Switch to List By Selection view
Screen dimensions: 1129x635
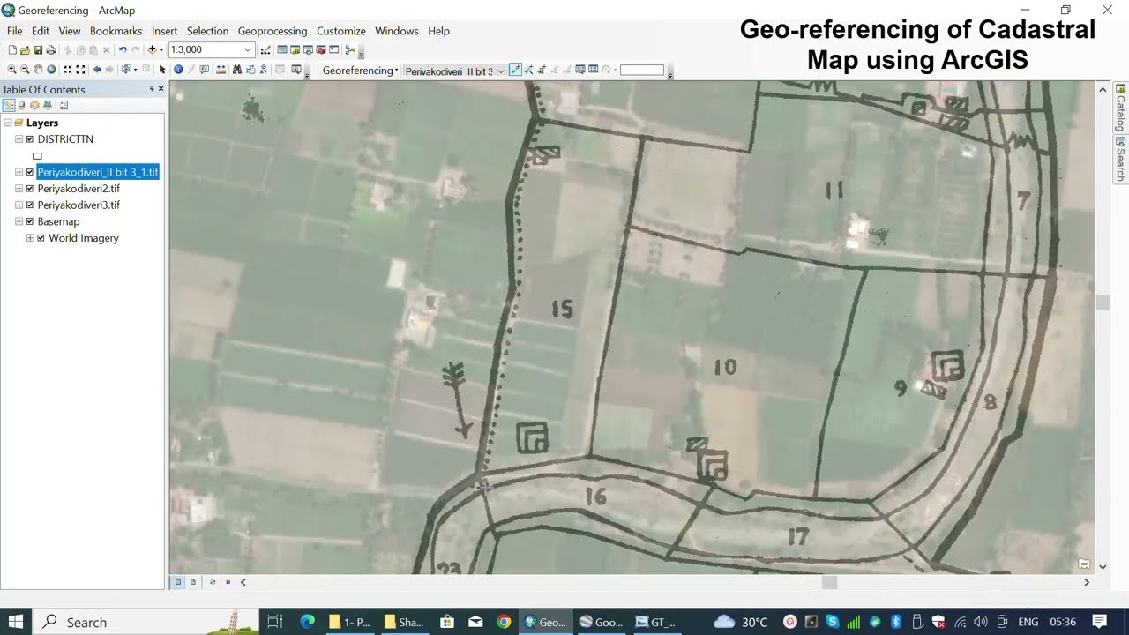pos(47,105)
